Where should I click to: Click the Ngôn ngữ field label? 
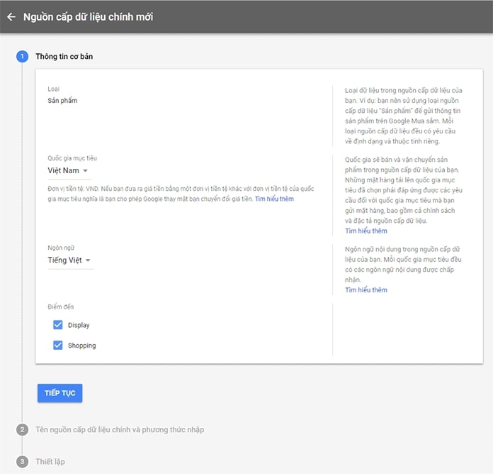pyautogui.click(x=61, y=248)
